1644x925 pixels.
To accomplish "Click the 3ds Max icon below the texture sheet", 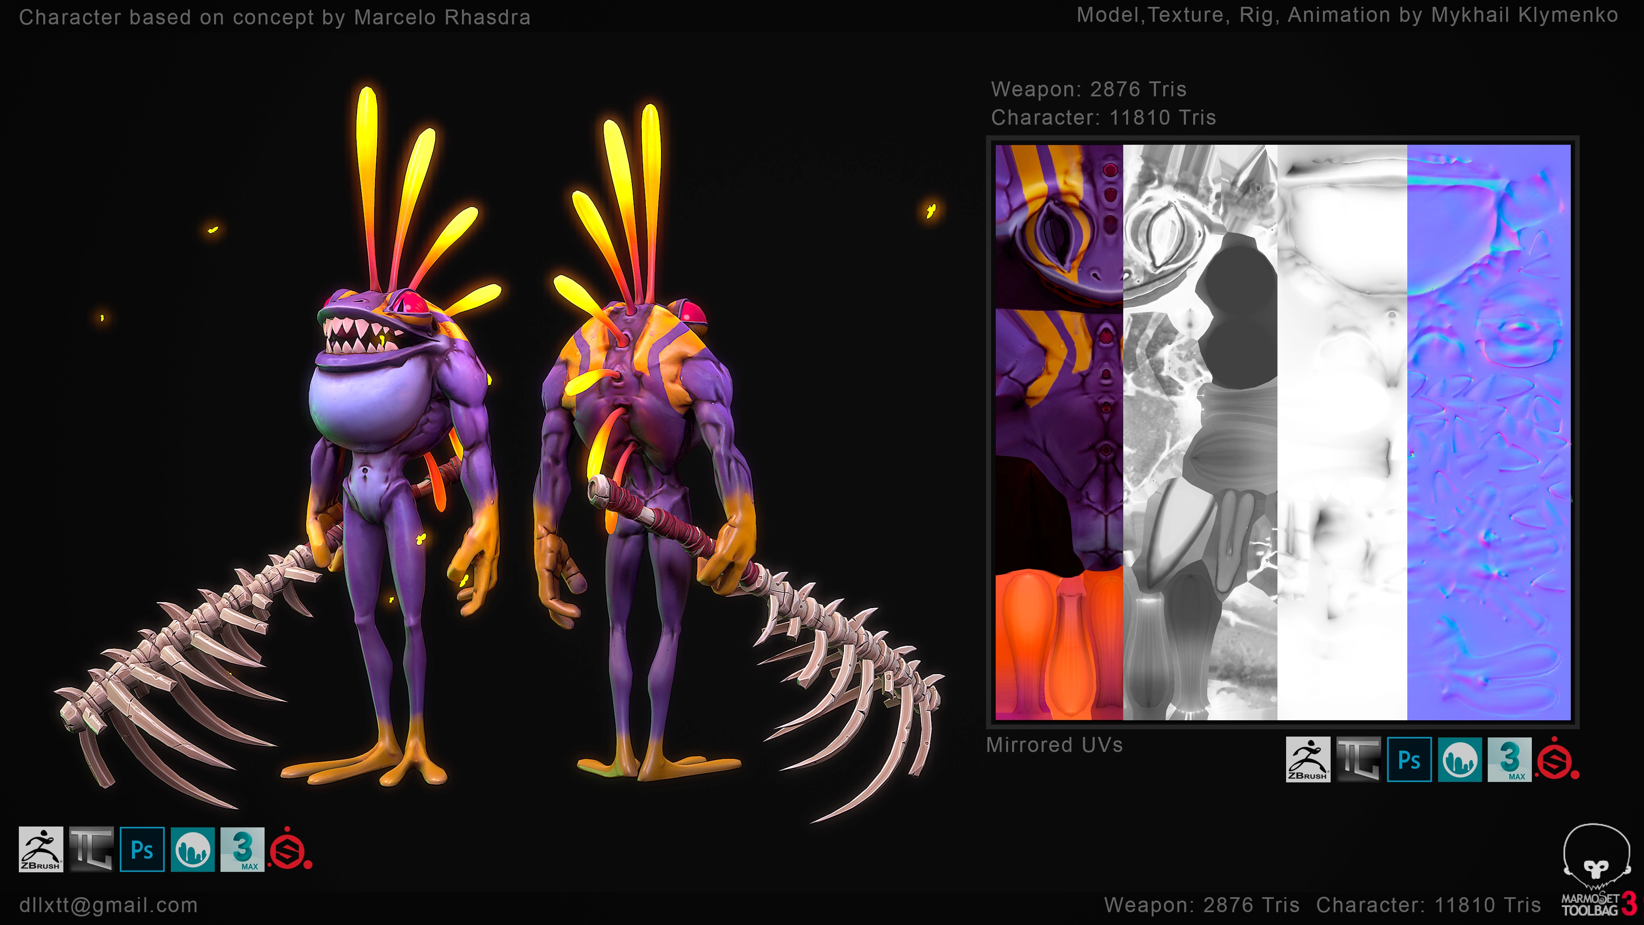I will 1509,759.
